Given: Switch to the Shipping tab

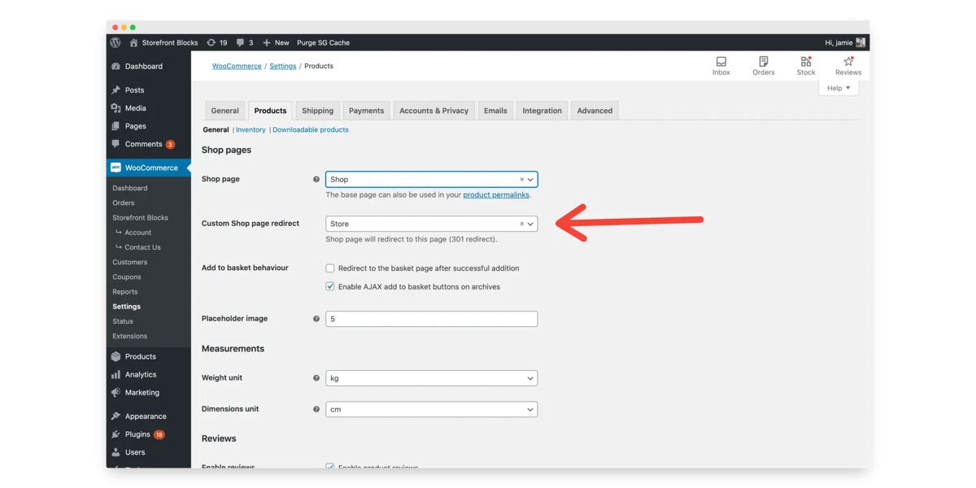Looking at the screenshot, I should pyautogui.click(x=317, y=111).
